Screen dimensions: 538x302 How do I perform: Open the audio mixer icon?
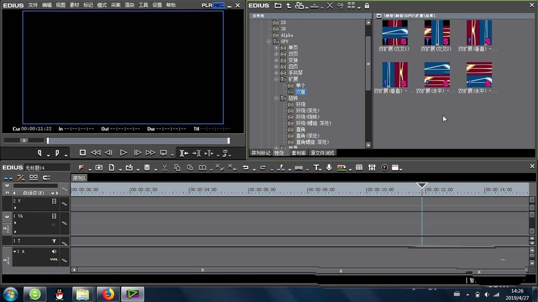(x=372, y=168)
